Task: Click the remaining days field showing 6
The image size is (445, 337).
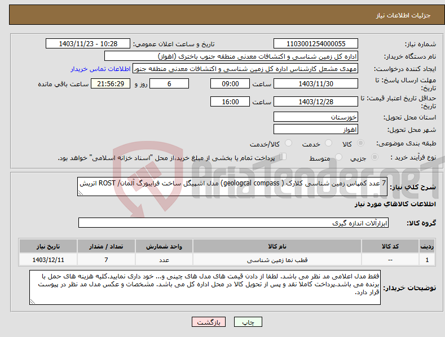Action: click(169, 83)
